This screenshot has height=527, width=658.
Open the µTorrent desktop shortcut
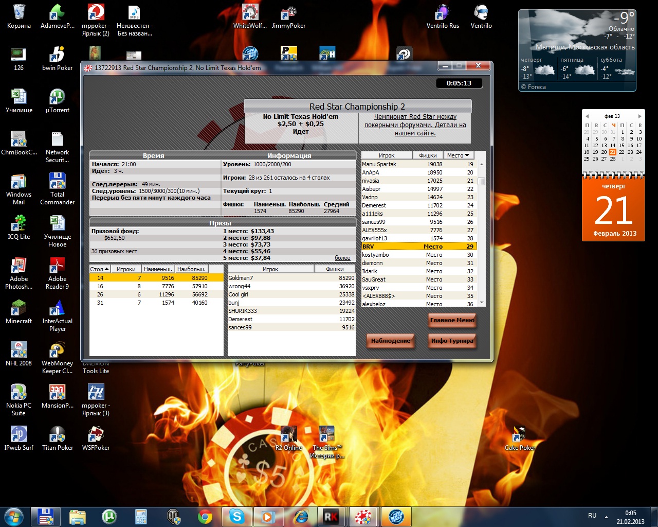tap(57, 101)
